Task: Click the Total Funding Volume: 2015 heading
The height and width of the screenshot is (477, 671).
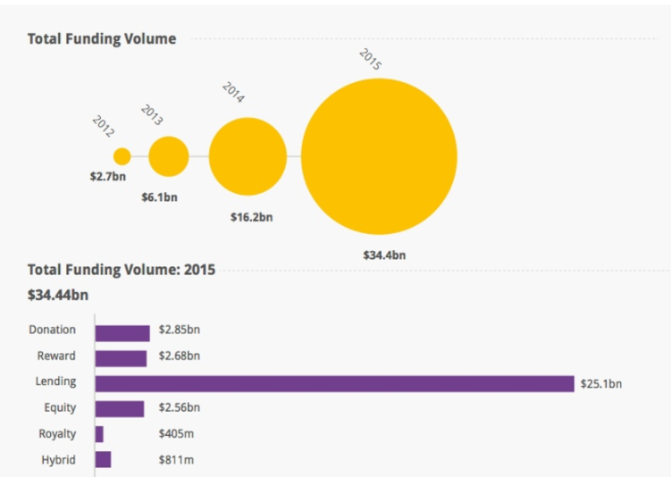Action: pyautogui.click(x=121, y=269)
